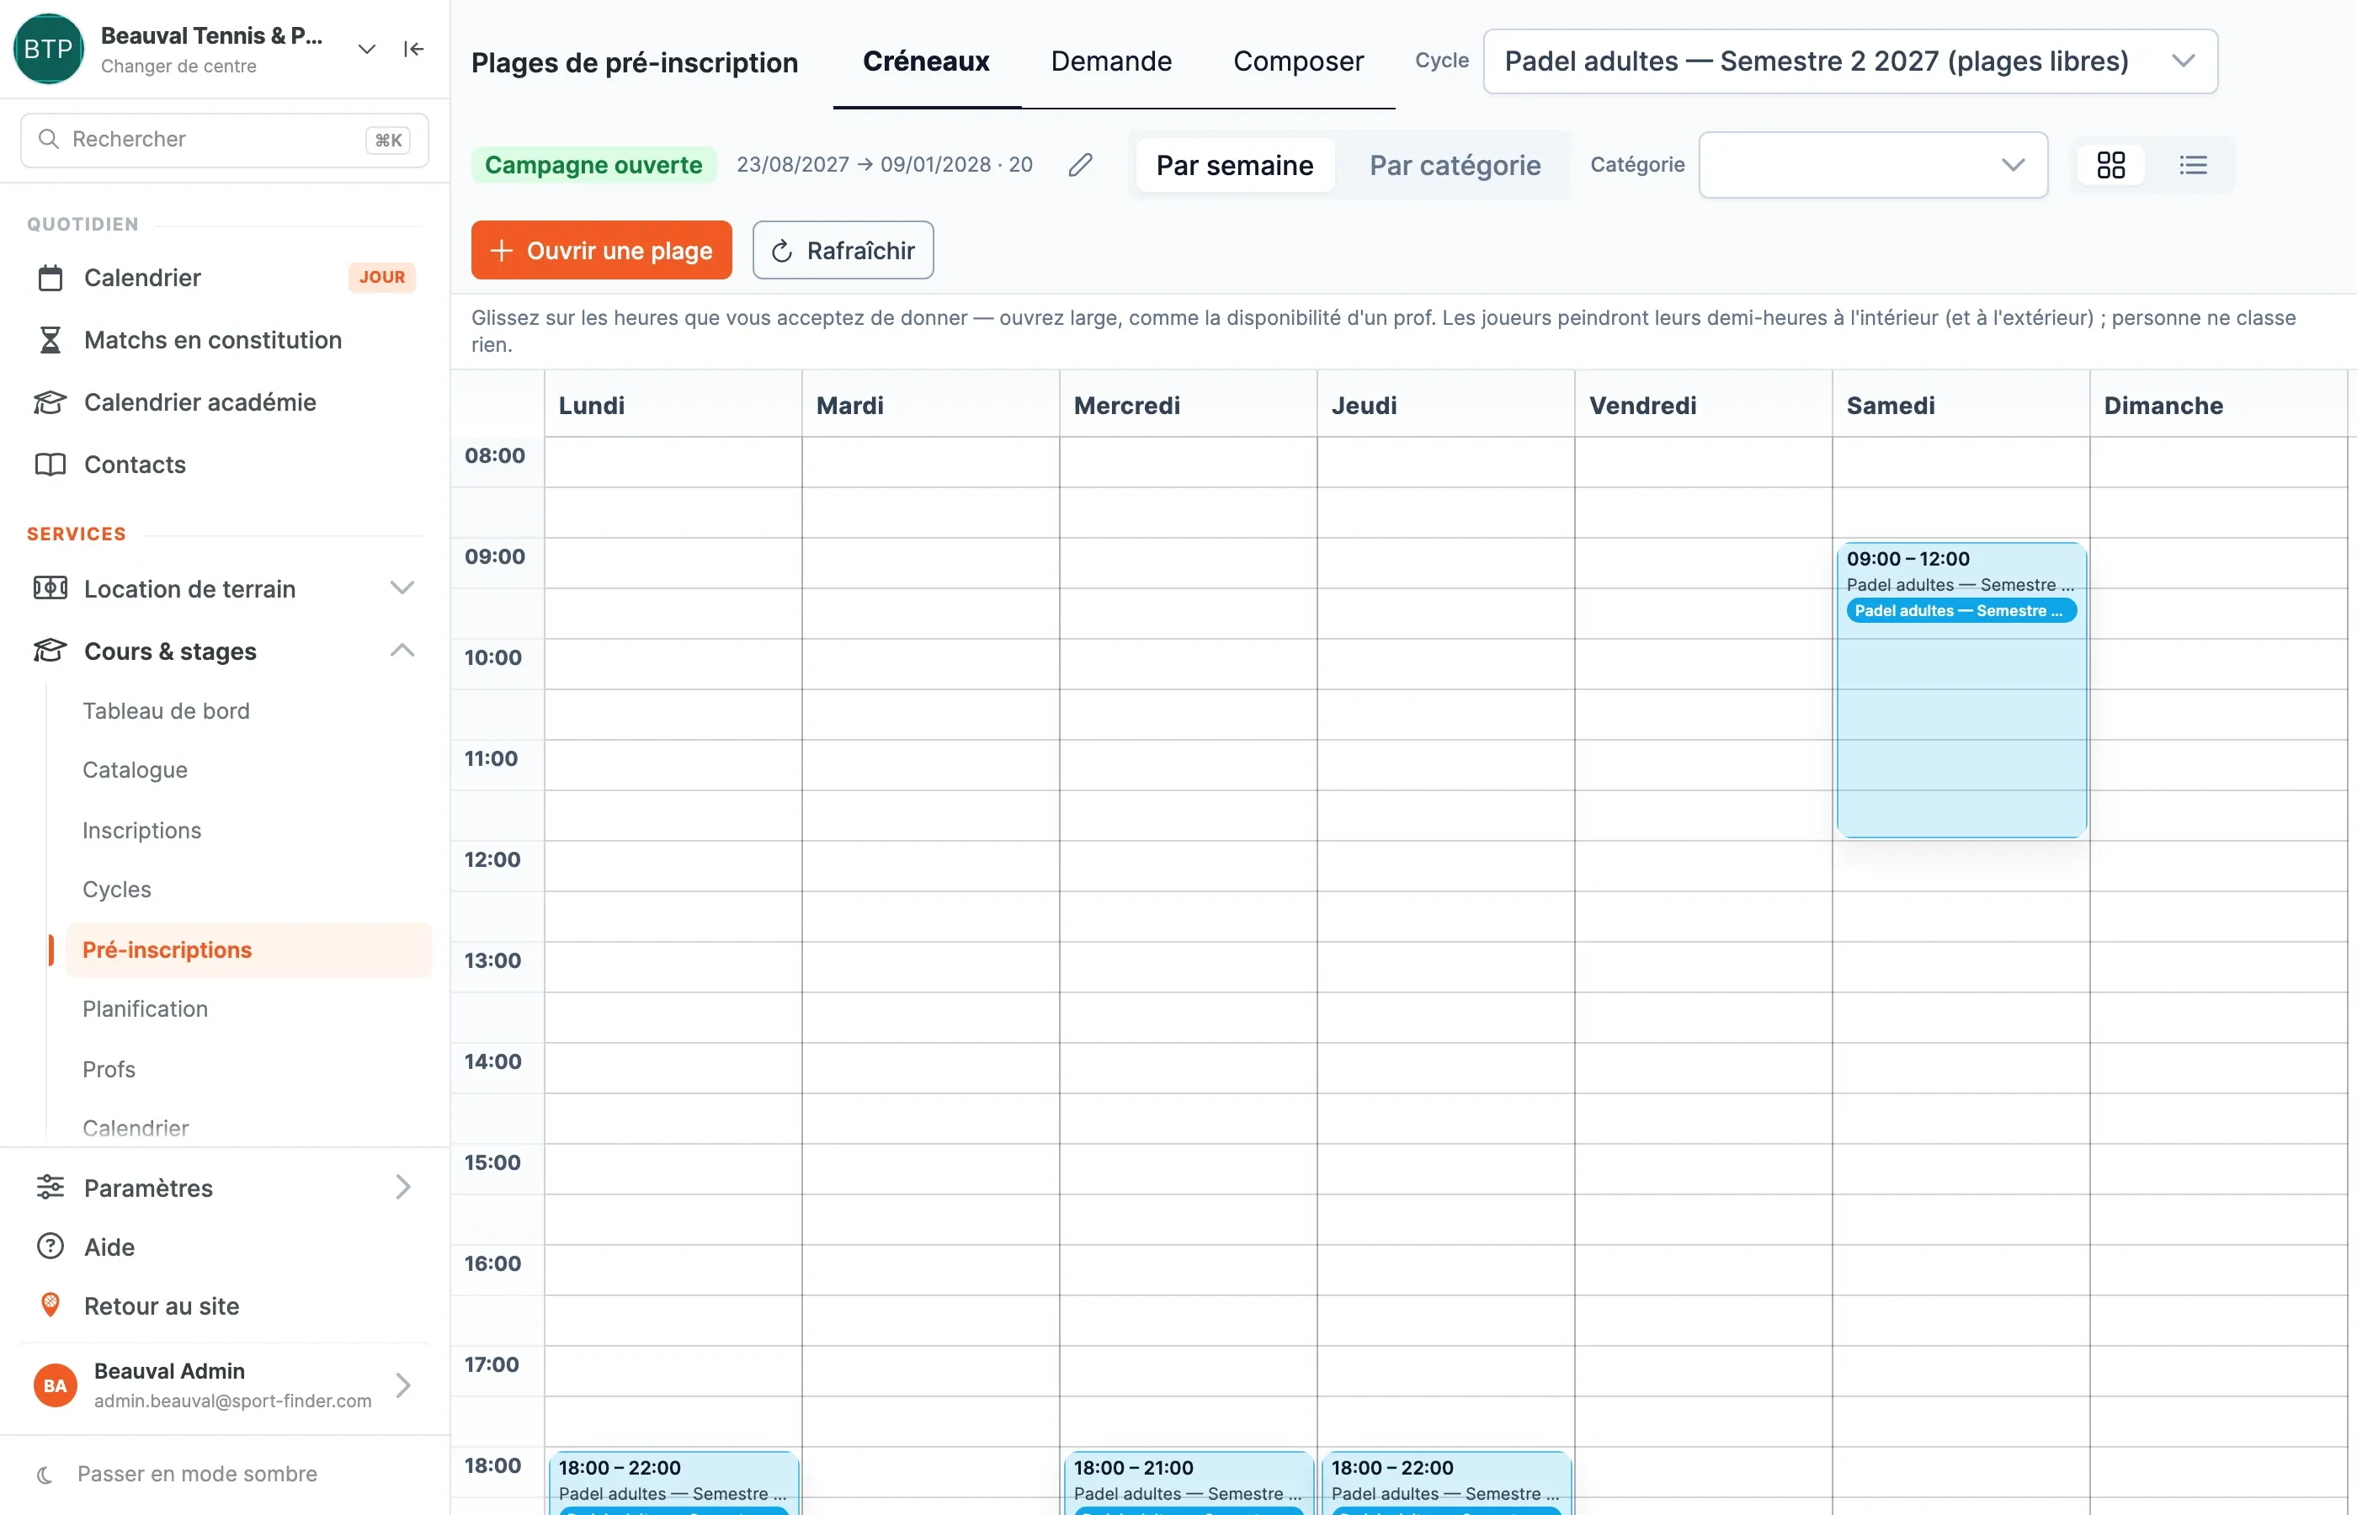Open Beauval Admin account menu chevron
Screen dimensions: 2357x1515
[402, 1385]
